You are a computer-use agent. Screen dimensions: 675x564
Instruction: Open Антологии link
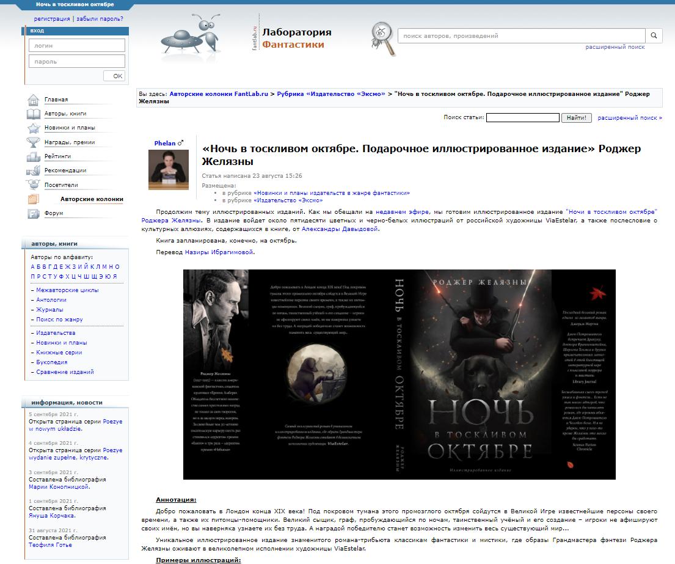click(51, 300)
